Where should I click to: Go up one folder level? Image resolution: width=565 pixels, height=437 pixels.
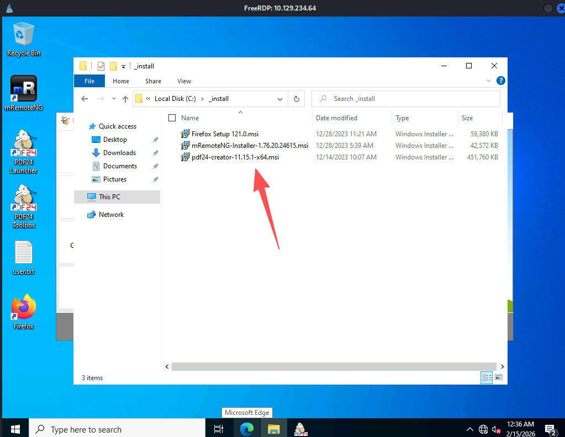[x=125, y=99]
